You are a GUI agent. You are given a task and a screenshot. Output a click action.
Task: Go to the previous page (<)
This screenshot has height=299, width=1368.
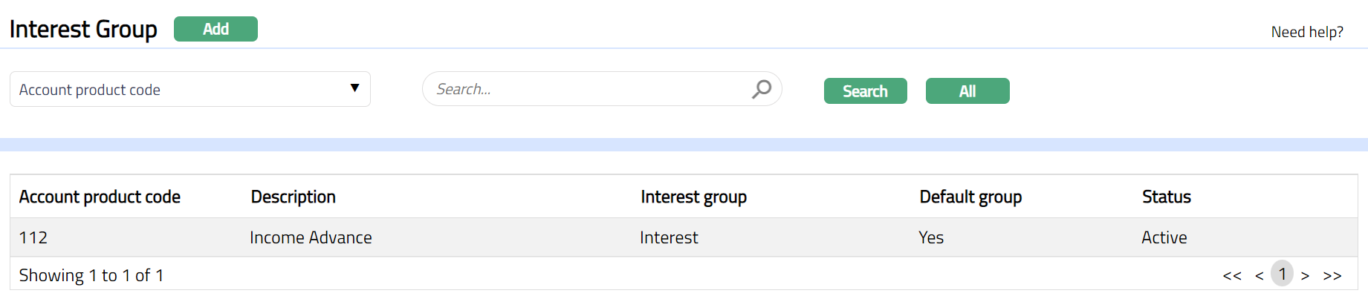click(x=1259, y=276)
